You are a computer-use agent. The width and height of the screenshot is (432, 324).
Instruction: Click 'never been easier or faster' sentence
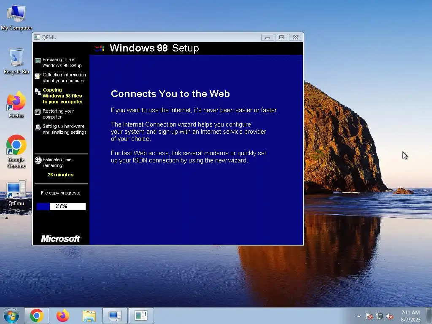pos(194,110)
